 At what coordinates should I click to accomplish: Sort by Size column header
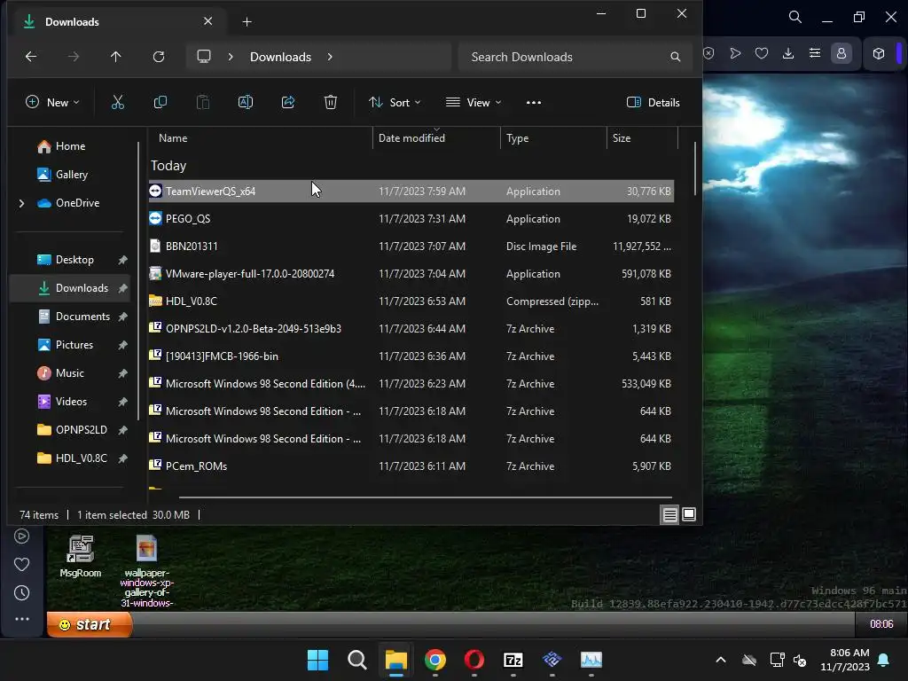tap(642, 138)
